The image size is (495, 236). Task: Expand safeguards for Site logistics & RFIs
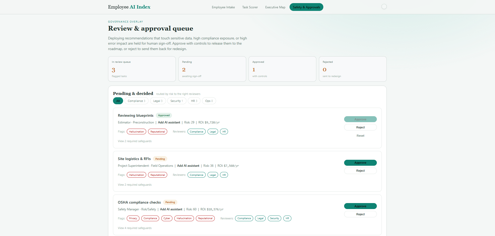[135, 185]
